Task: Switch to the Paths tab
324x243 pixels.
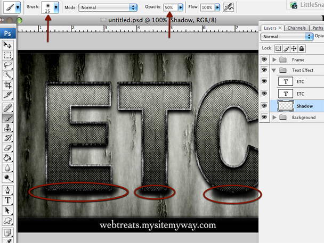Action: click(x=318, y=28)
